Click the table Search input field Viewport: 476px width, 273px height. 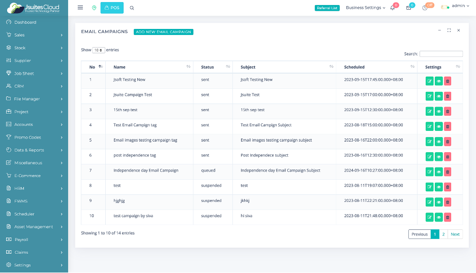click(x=441, y=54)
